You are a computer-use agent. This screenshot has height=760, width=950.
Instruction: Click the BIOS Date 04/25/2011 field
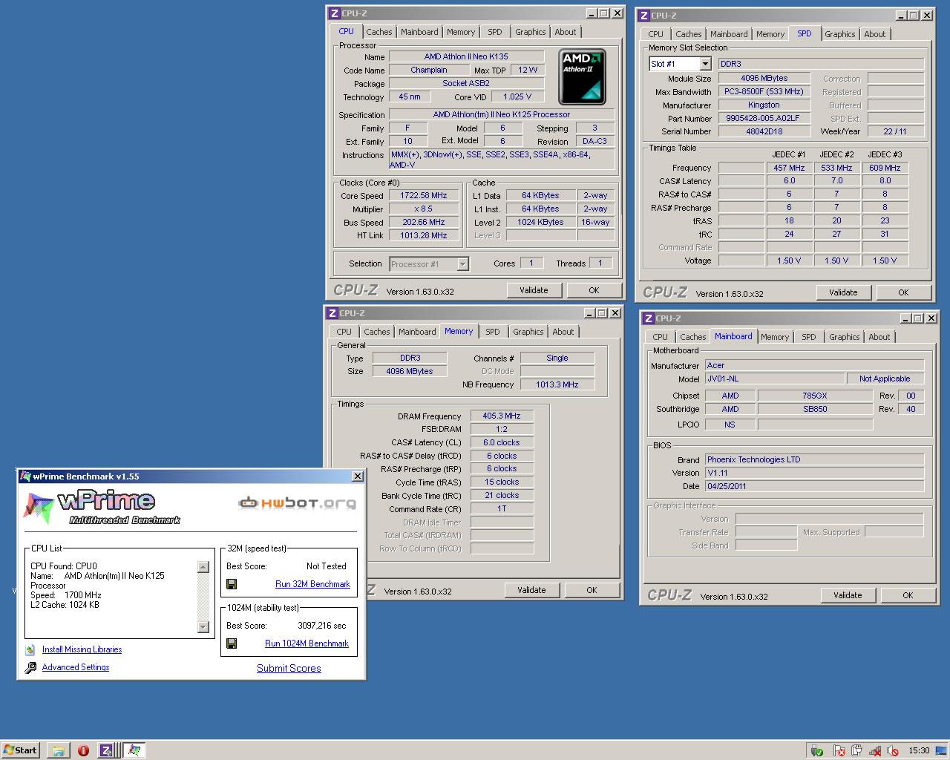[814, 486]
